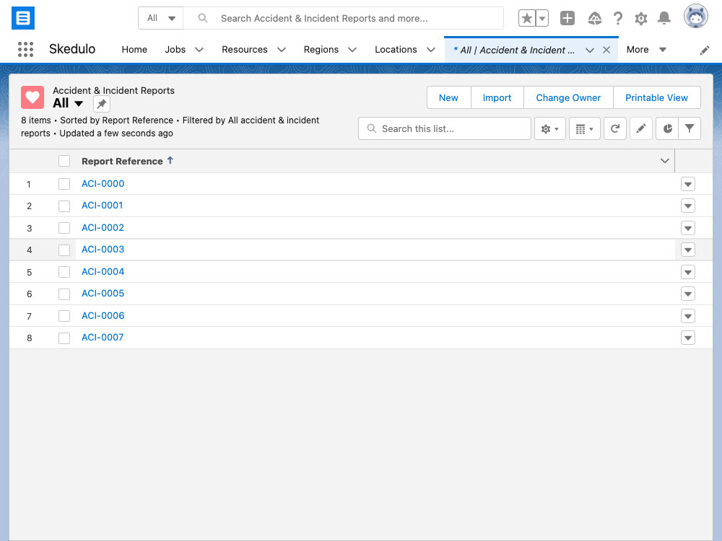Select the checkbox for ACI-0006
Screen dimensions: 722x541
tap(64, 316)
